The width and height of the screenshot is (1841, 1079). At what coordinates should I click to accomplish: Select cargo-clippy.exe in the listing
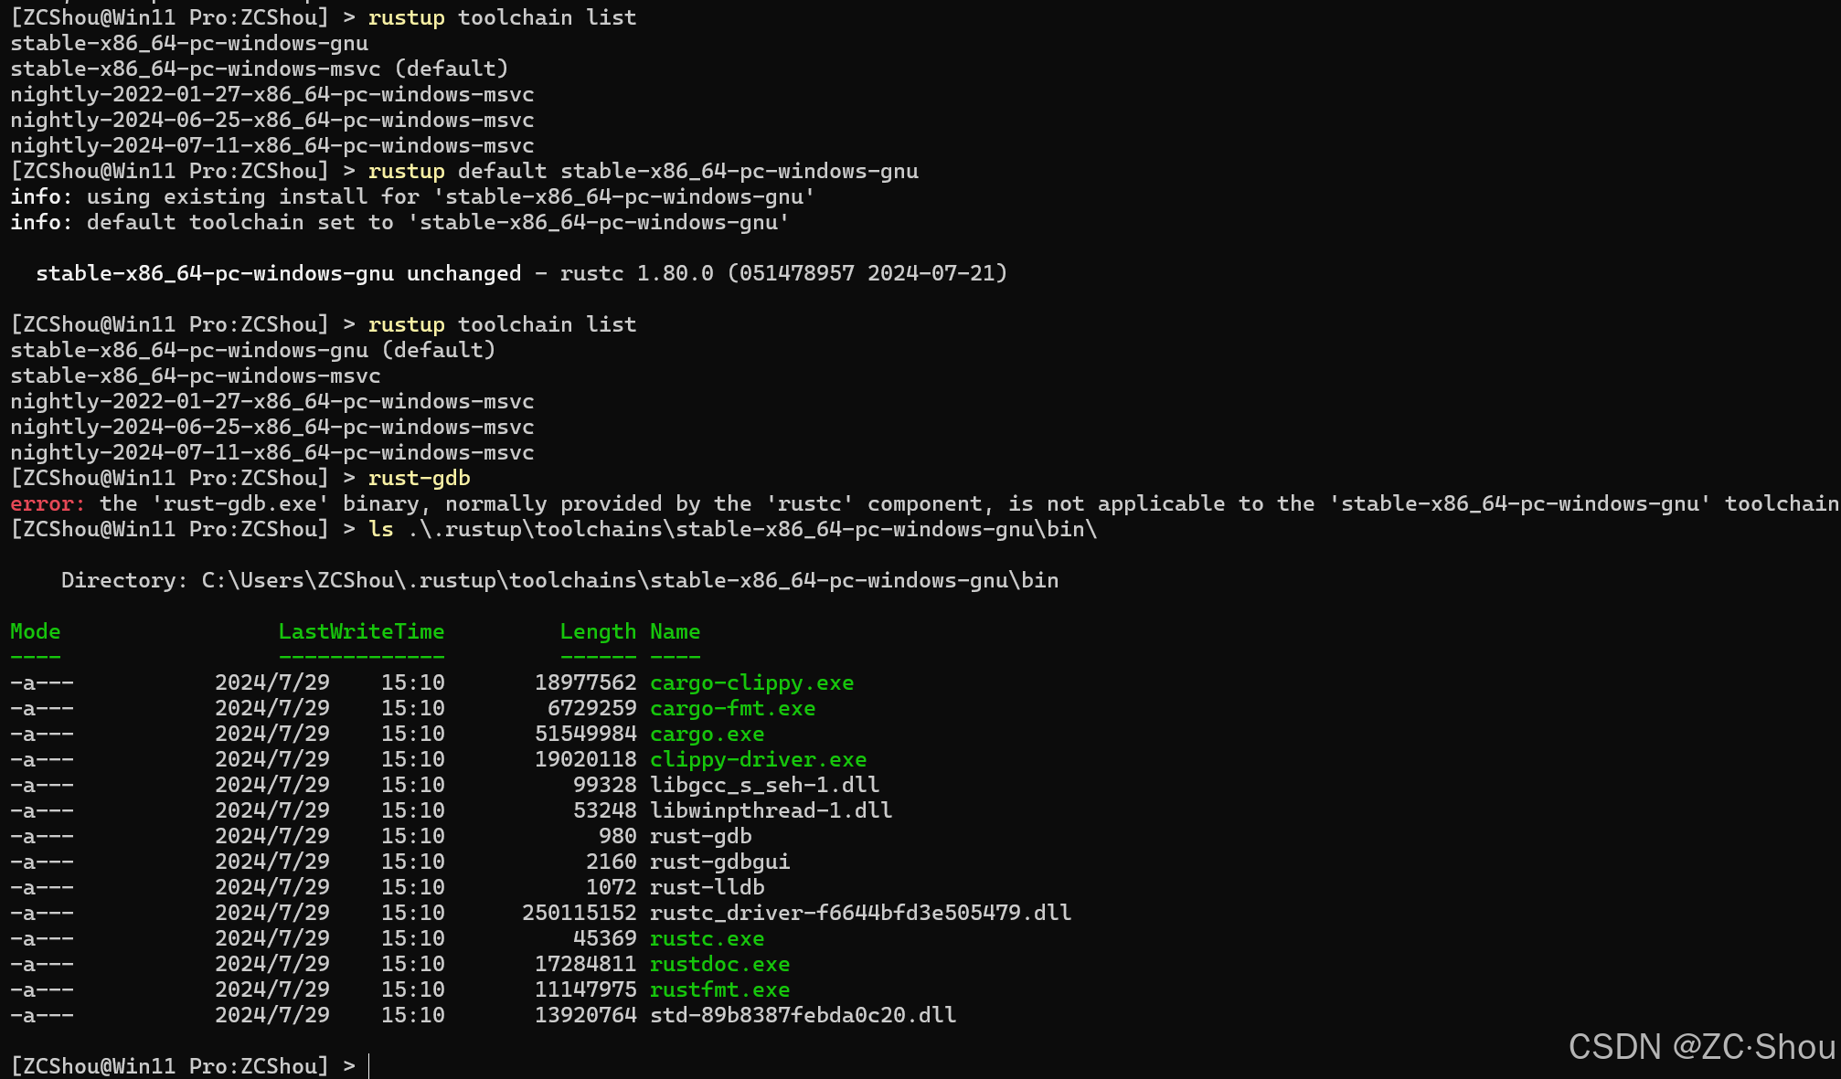coord(751,682)
